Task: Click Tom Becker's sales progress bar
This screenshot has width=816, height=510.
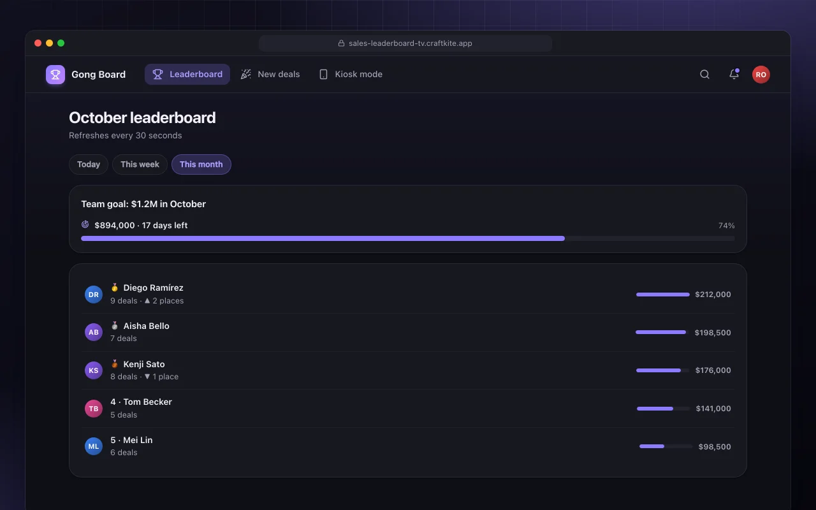Action: pyautogui.click(x=664, y=408)
